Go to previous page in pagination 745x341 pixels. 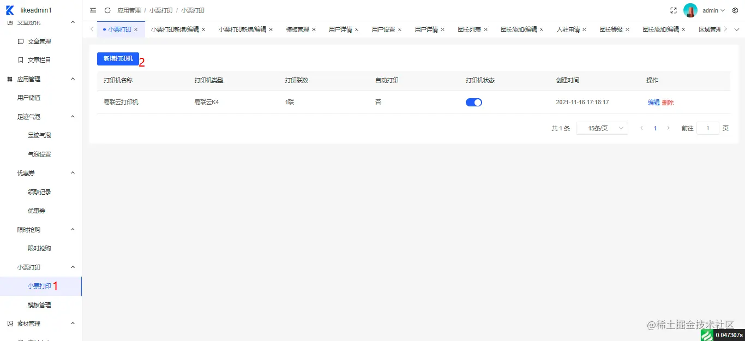click(x=641, y=128)
